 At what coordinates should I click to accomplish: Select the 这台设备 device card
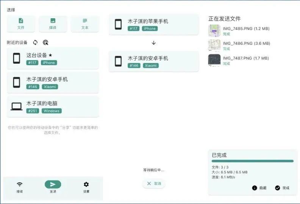[x=53, y=58]
